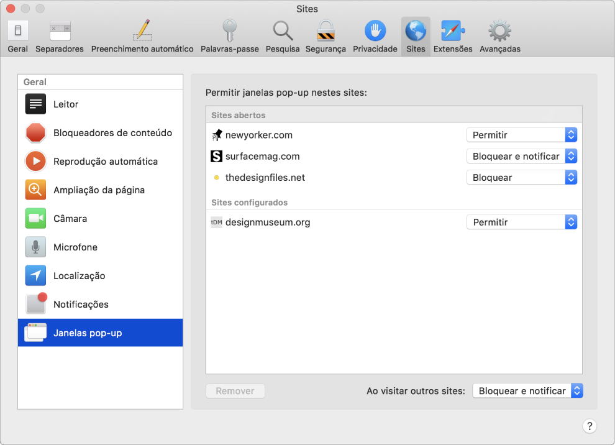Click the surfacemag.com favicon

[217, 156]
